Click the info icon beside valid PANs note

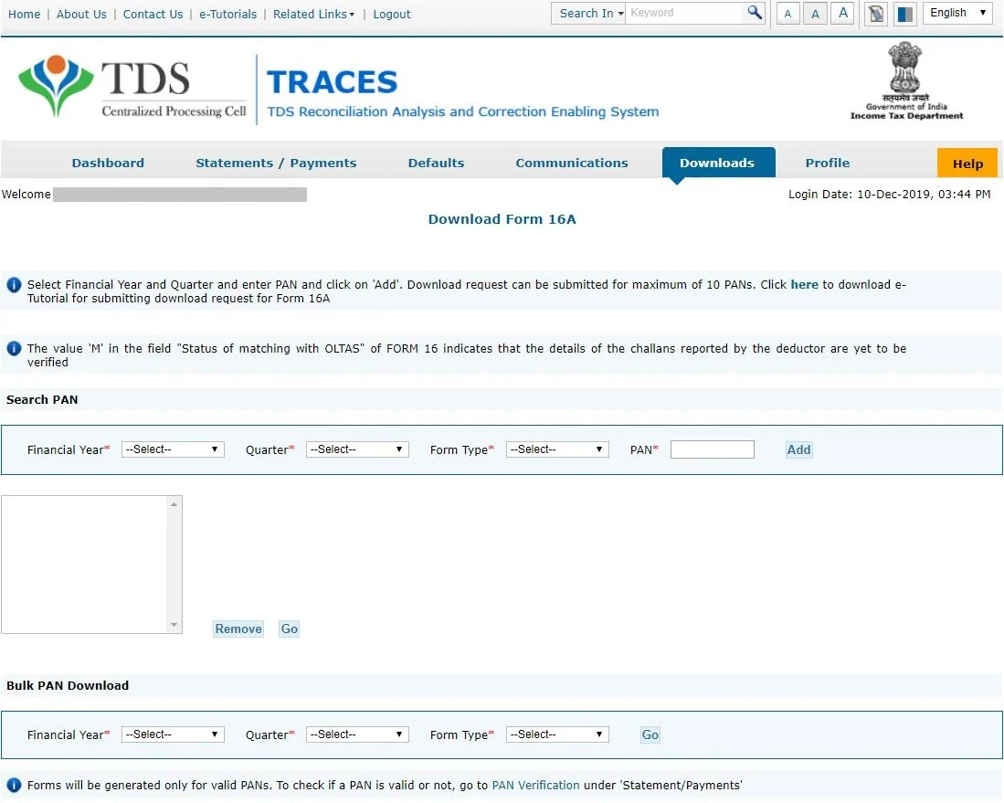pyautogui.click(x=14, y=786)
